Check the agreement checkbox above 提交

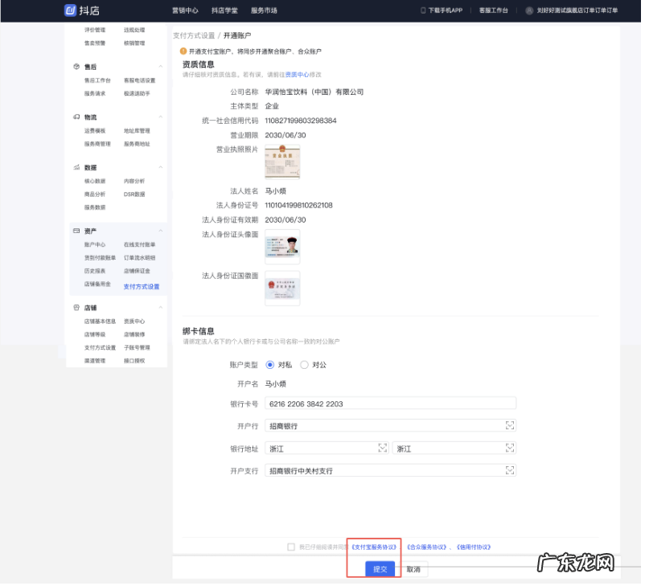(290, 546)
